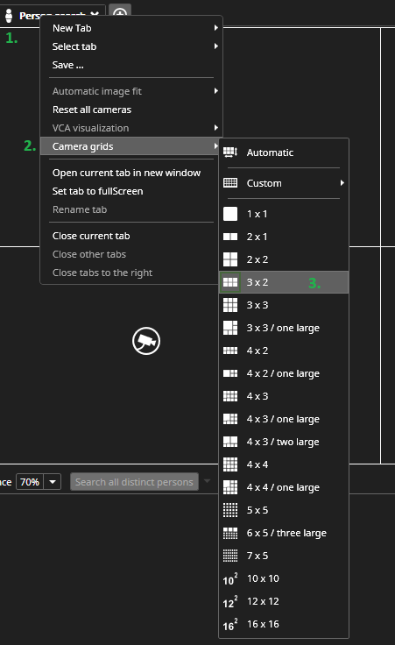Click the Rename tab entry
This screenshot has width=395, height=645.
(80, 209)
